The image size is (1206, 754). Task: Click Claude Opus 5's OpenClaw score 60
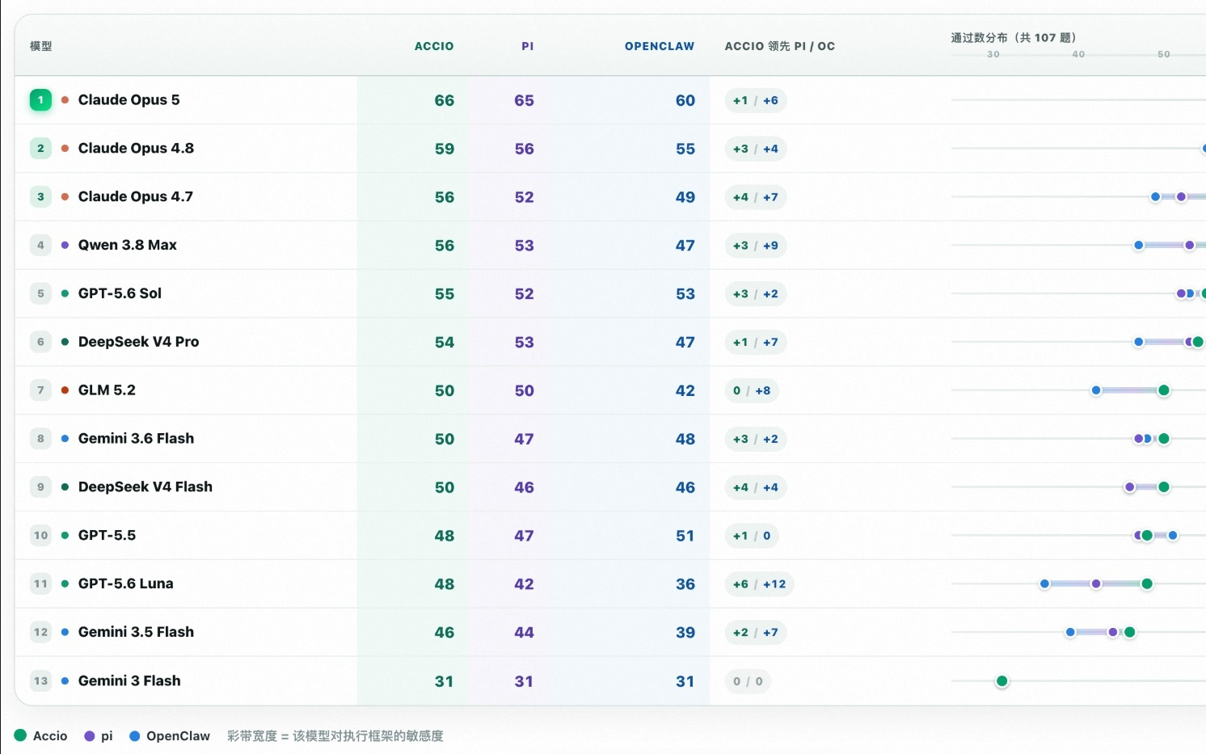685,101
